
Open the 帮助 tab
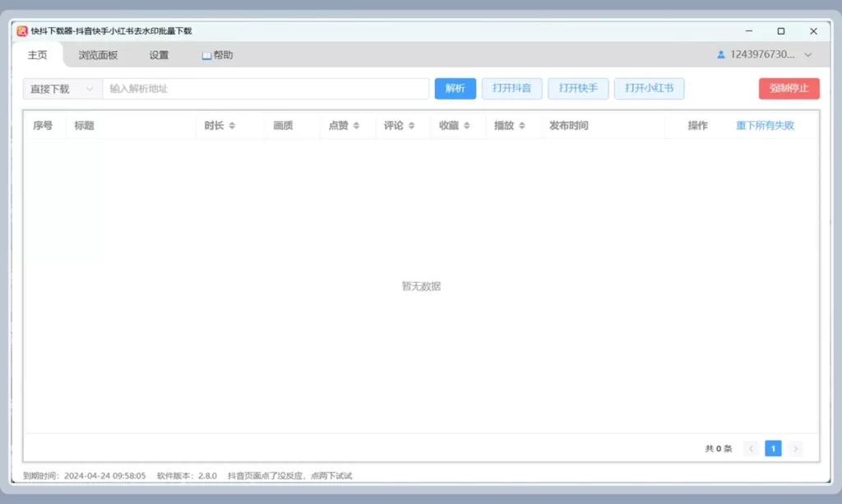(217, 55)
